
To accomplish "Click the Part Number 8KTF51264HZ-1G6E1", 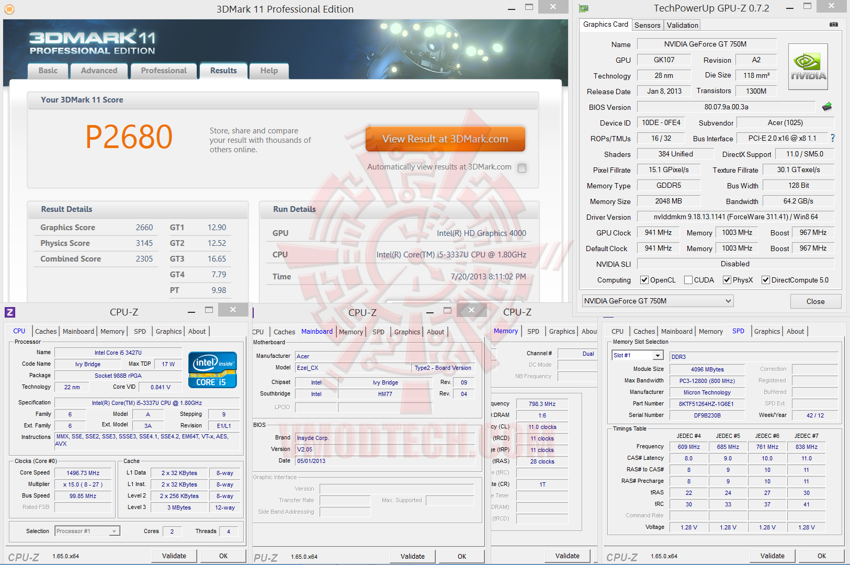I will point(707,404).
